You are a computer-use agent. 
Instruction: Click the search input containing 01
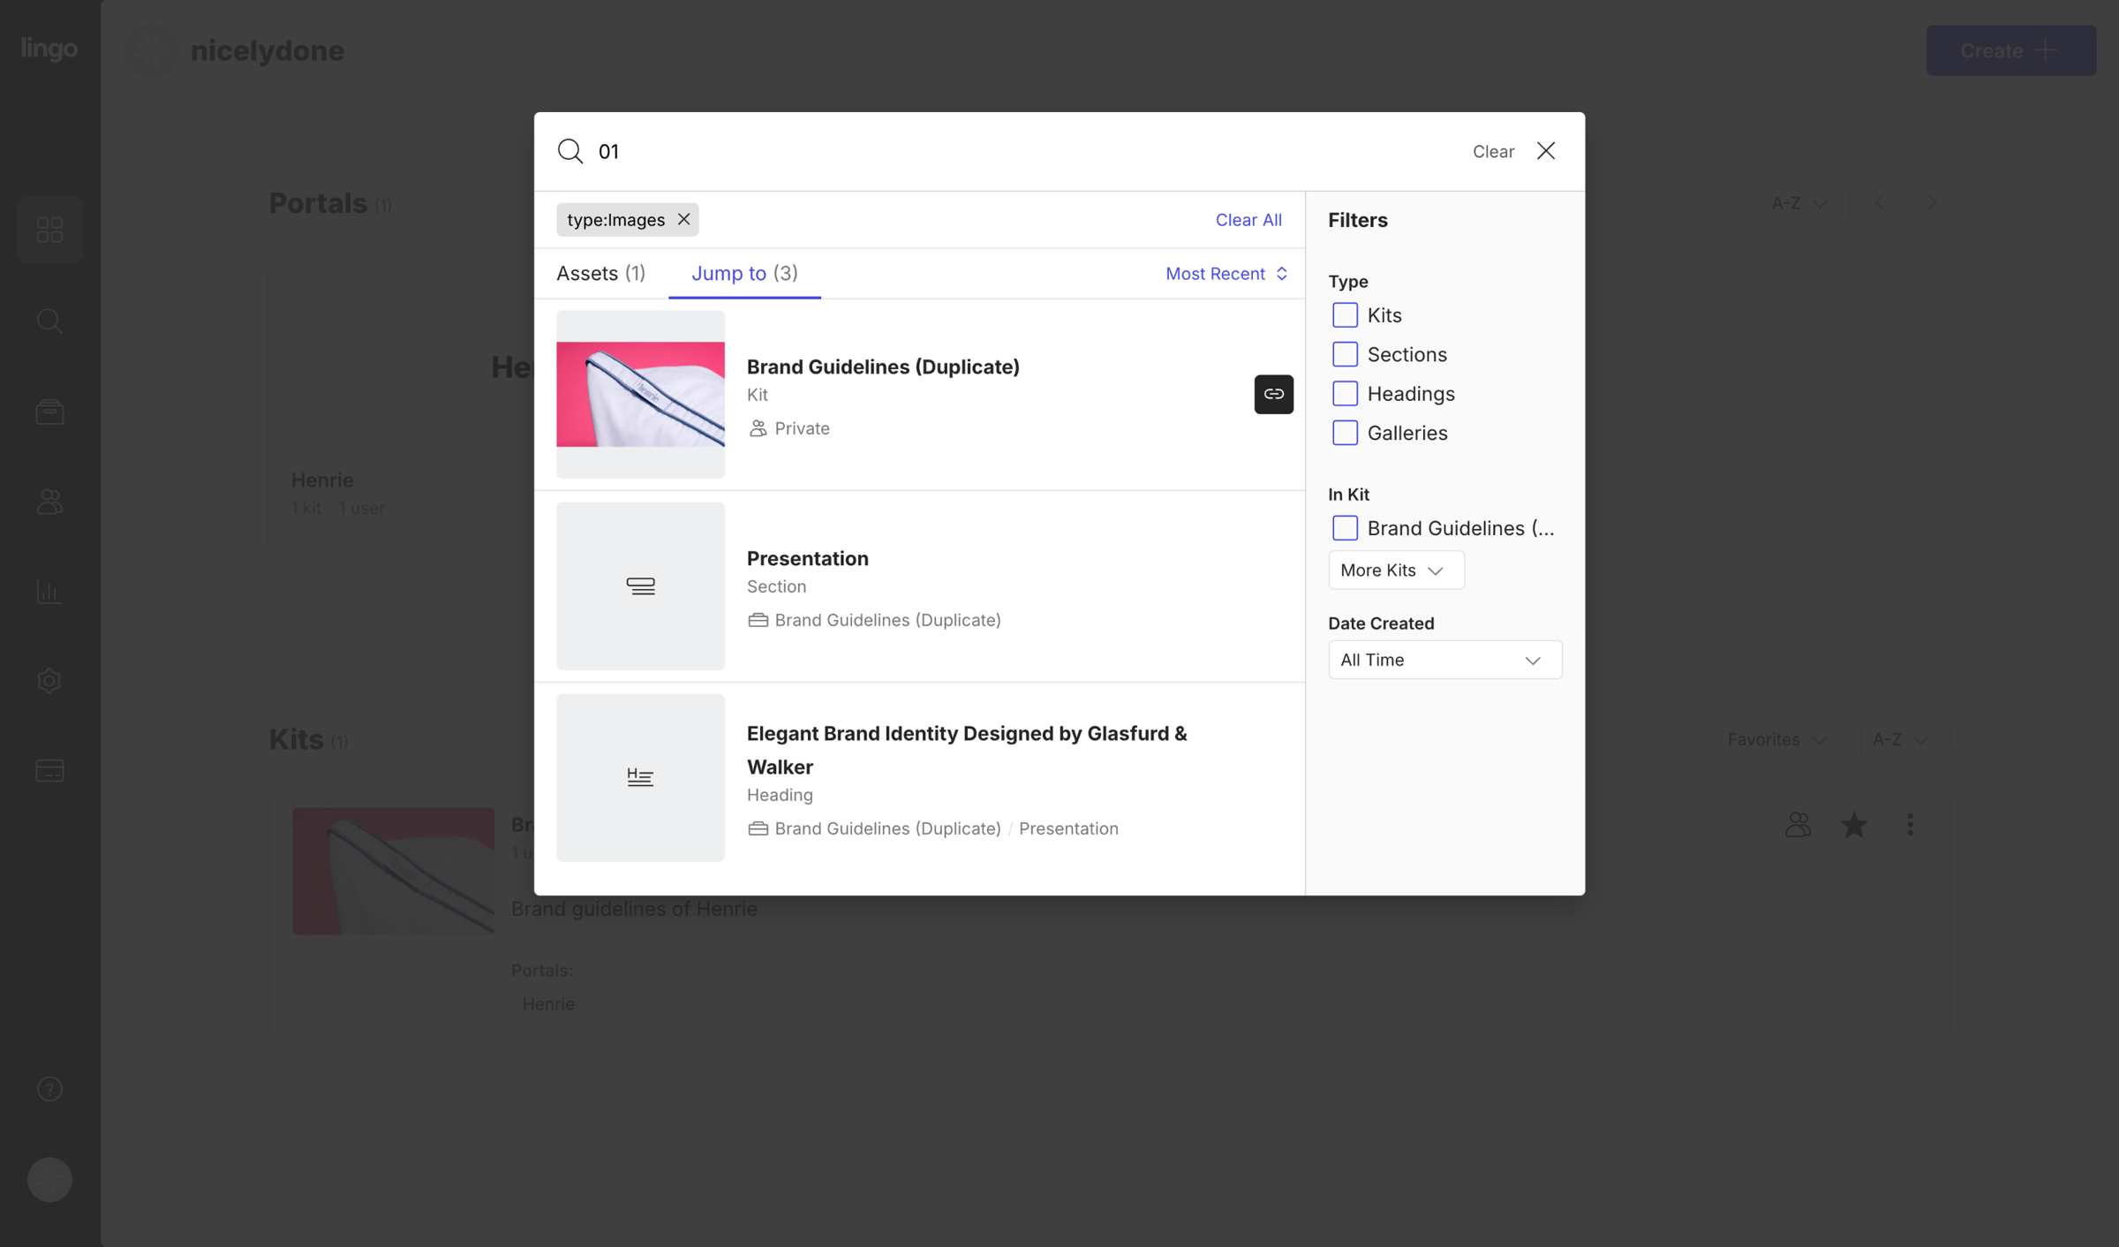[x=1024, y=151]
